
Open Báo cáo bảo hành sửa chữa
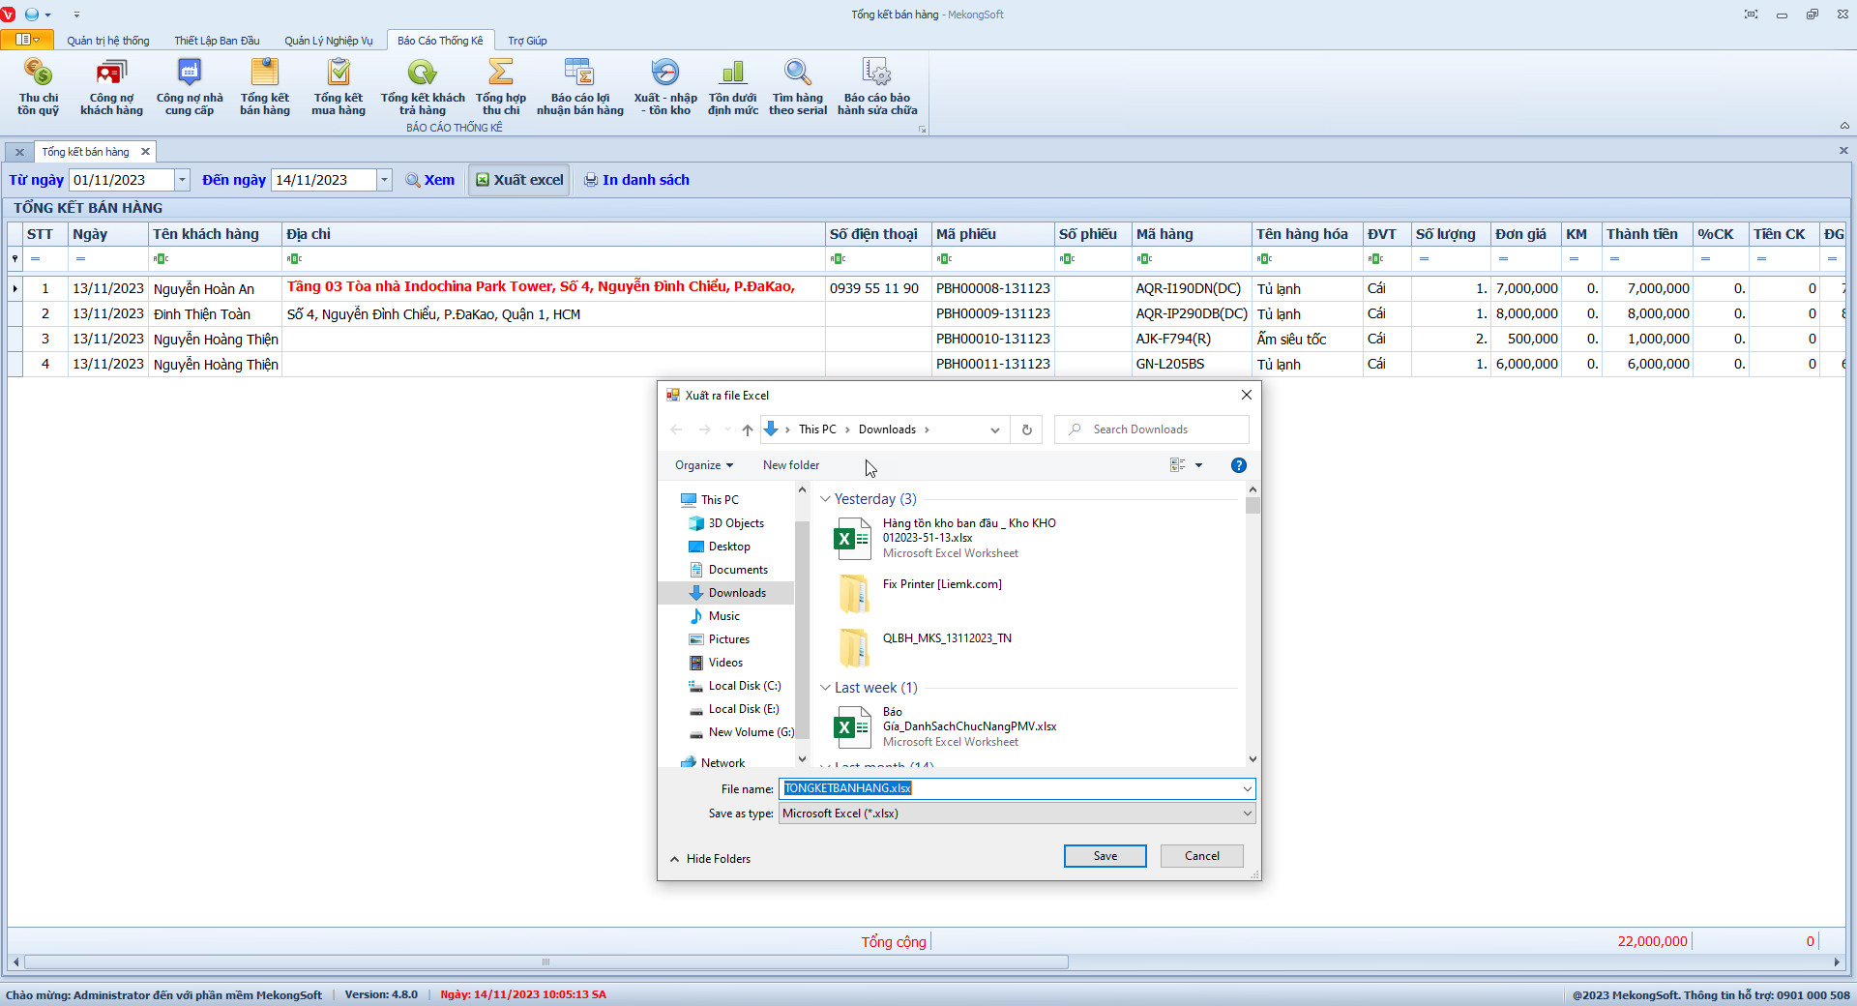[877, 87]
